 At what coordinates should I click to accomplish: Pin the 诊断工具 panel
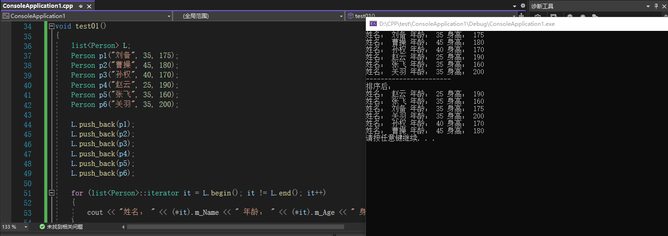click(x=656, y=6)
